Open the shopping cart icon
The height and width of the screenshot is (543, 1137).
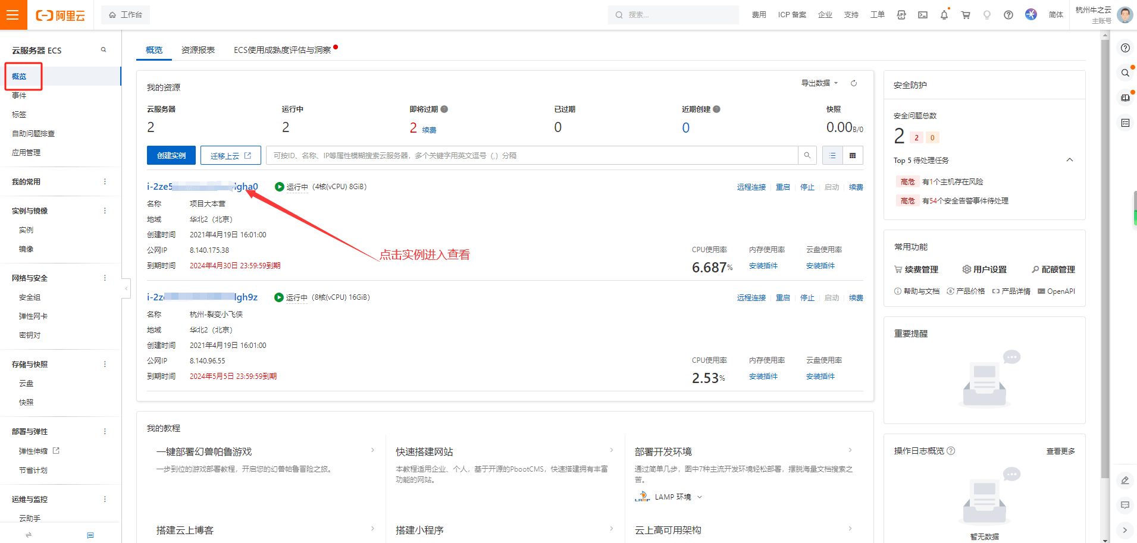pyautogui.click(x=965, y=15)
